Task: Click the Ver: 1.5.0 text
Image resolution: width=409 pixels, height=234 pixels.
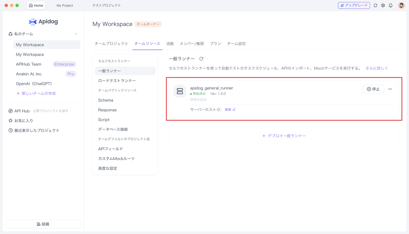Action: [x=218, y=94]
